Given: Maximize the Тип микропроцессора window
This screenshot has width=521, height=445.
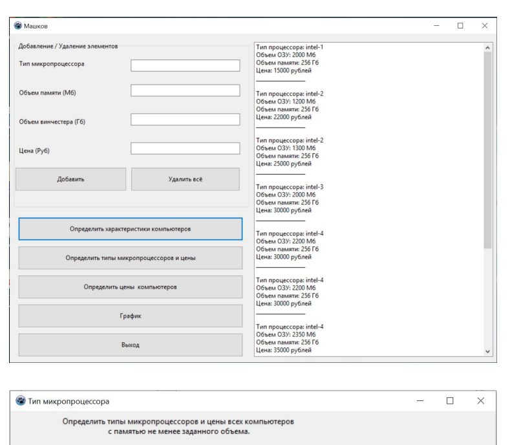Looking at the screenshot, I should (450, 401).
